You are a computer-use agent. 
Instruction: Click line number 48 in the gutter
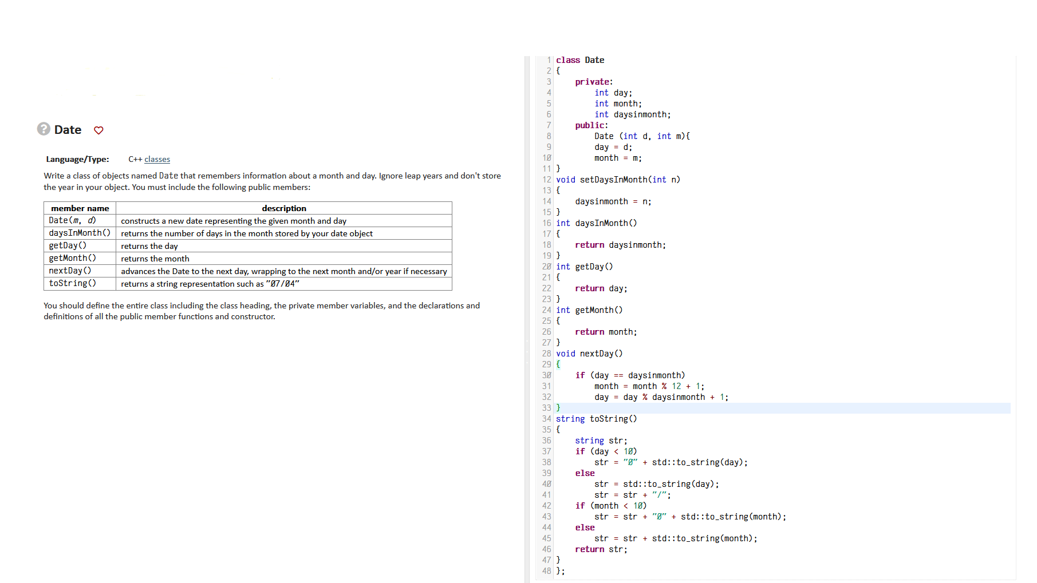[547, 571]
